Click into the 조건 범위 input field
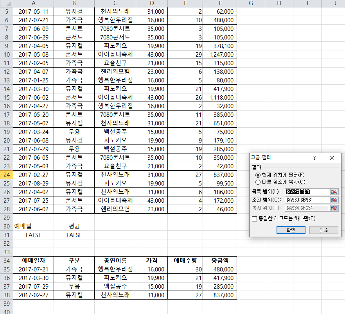This screenshot has width=345, height=314. (x=307, y=200)
